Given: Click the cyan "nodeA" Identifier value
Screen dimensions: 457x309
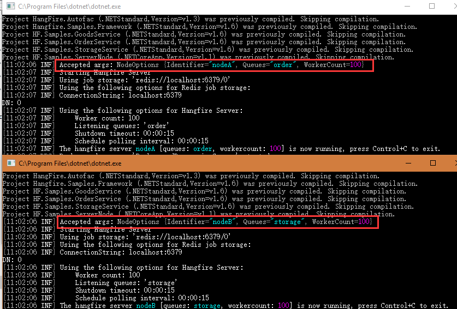Looking at the screenshot, I should point(222,65).
